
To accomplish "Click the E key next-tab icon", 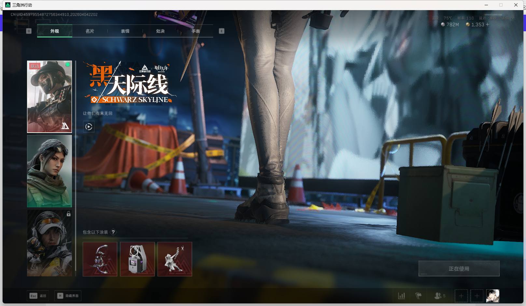I will (222, 31).
